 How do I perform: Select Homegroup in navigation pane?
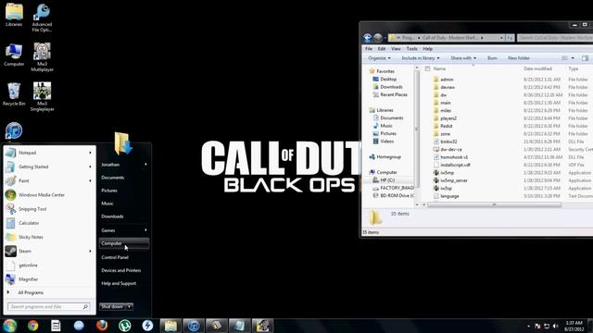[388, 156]
